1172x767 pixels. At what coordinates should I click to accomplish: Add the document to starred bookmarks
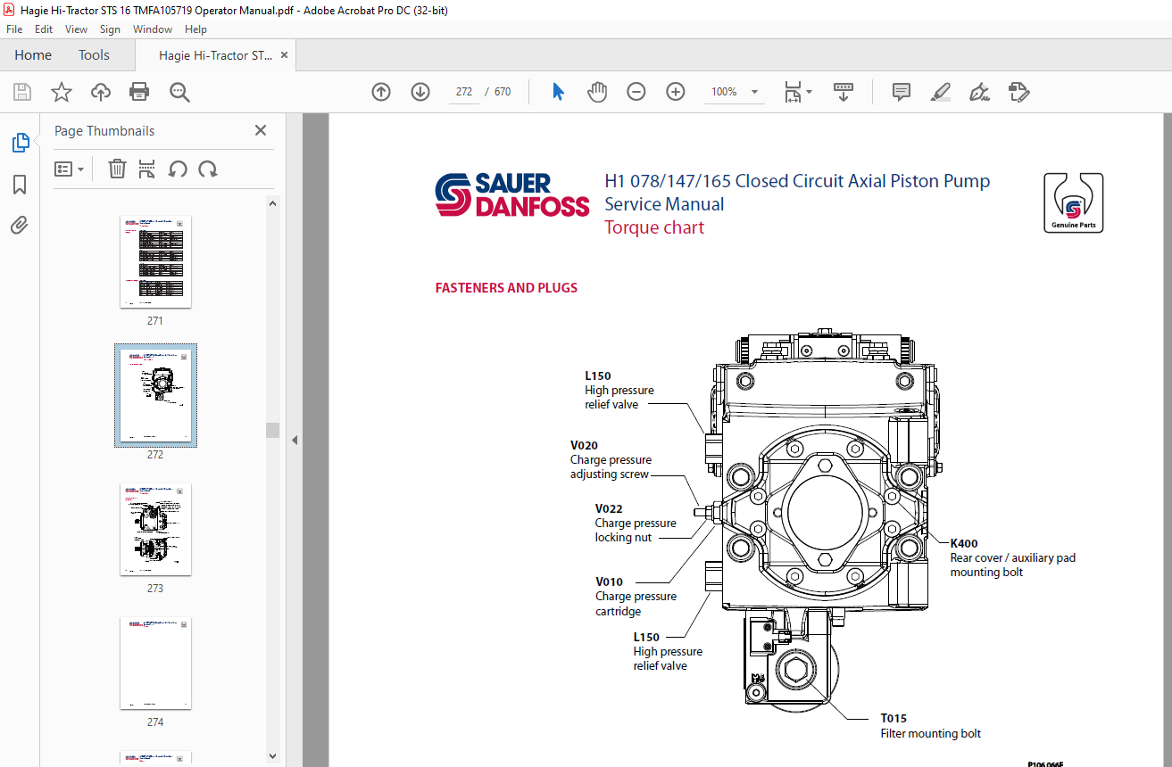(x=62, y=92)
